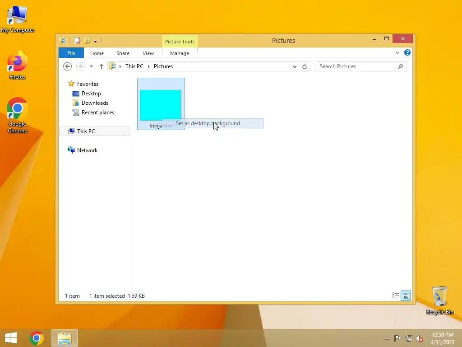Maximize the Pictures window
462x347 pixels.
(x=387, y=39)
